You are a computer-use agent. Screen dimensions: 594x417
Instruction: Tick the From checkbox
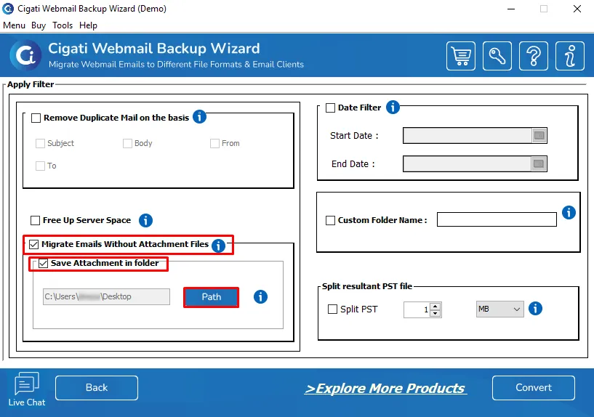[214, 143]
